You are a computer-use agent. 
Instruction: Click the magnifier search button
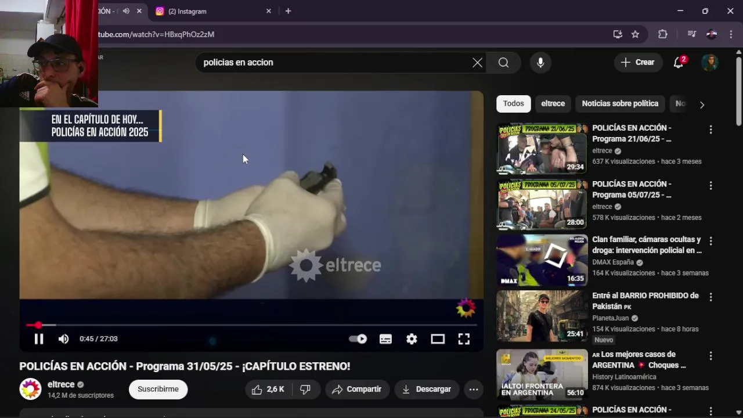pos(503,63)
